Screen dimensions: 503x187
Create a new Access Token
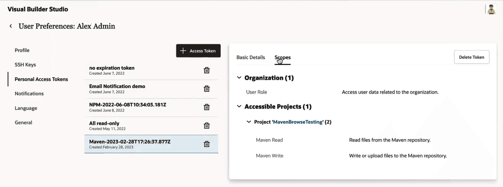pos(198,51)
